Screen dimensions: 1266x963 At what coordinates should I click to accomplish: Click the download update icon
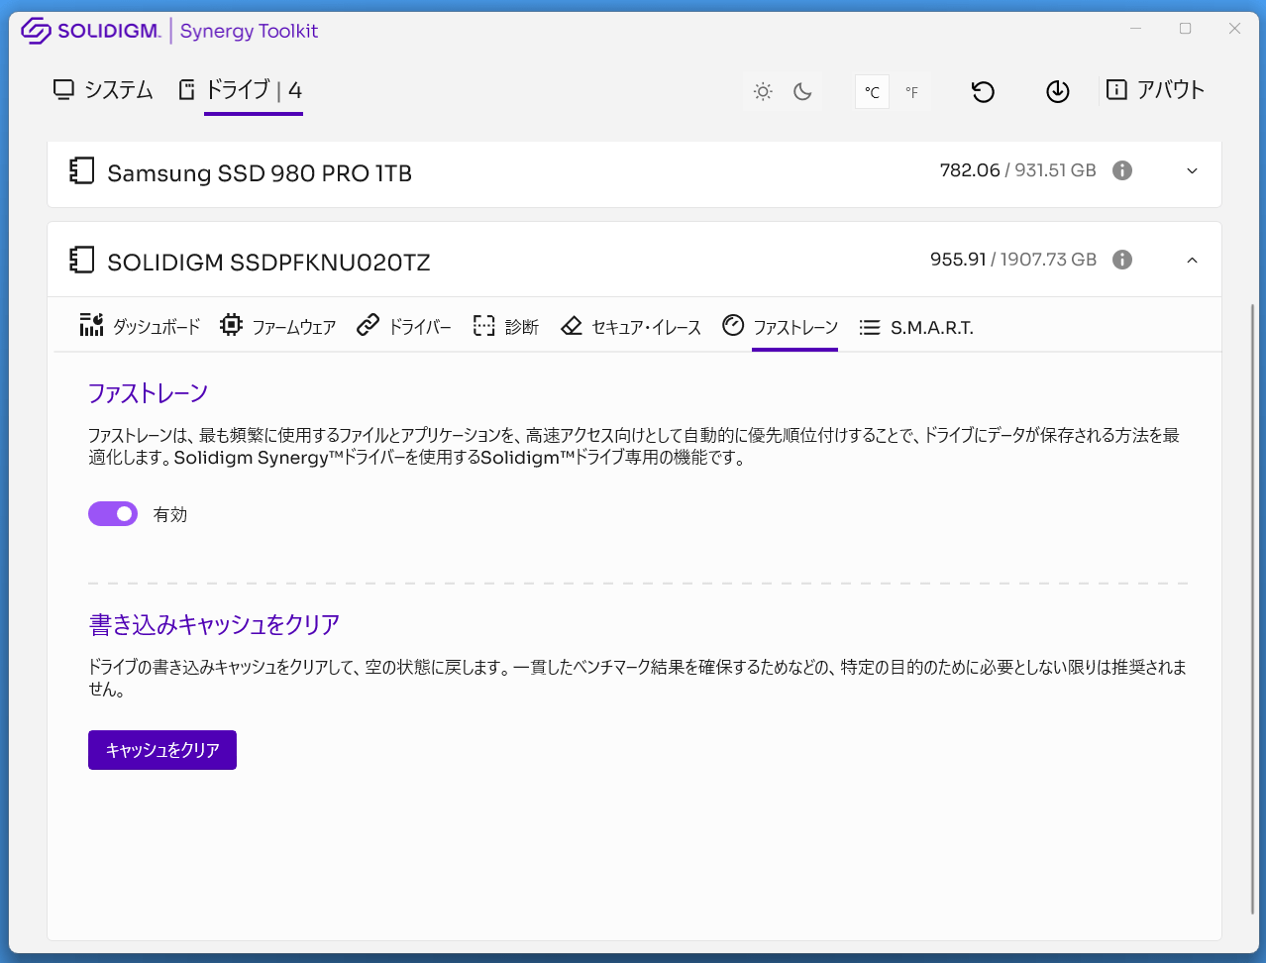click(1058, 92)
